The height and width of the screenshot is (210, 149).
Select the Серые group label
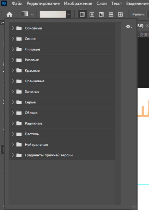pyautogui.click(x=30, y=102)
